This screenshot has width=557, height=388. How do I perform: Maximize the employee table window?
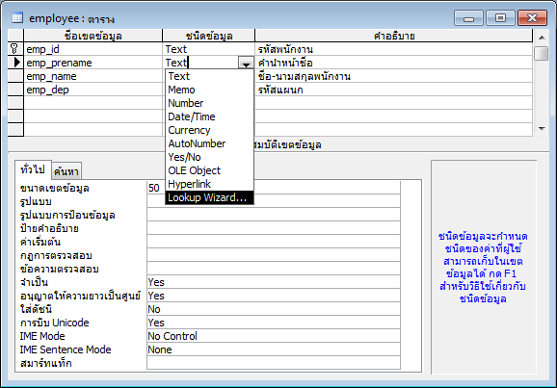pos(500,17)
